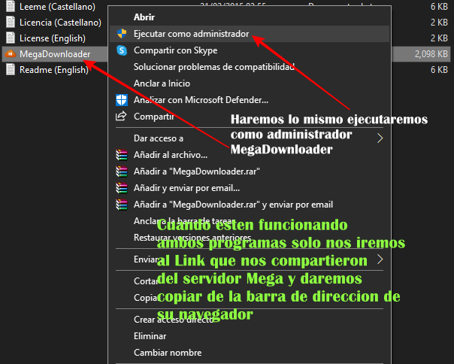
Task: Select the License (English) file name
Action: [53, 38]
